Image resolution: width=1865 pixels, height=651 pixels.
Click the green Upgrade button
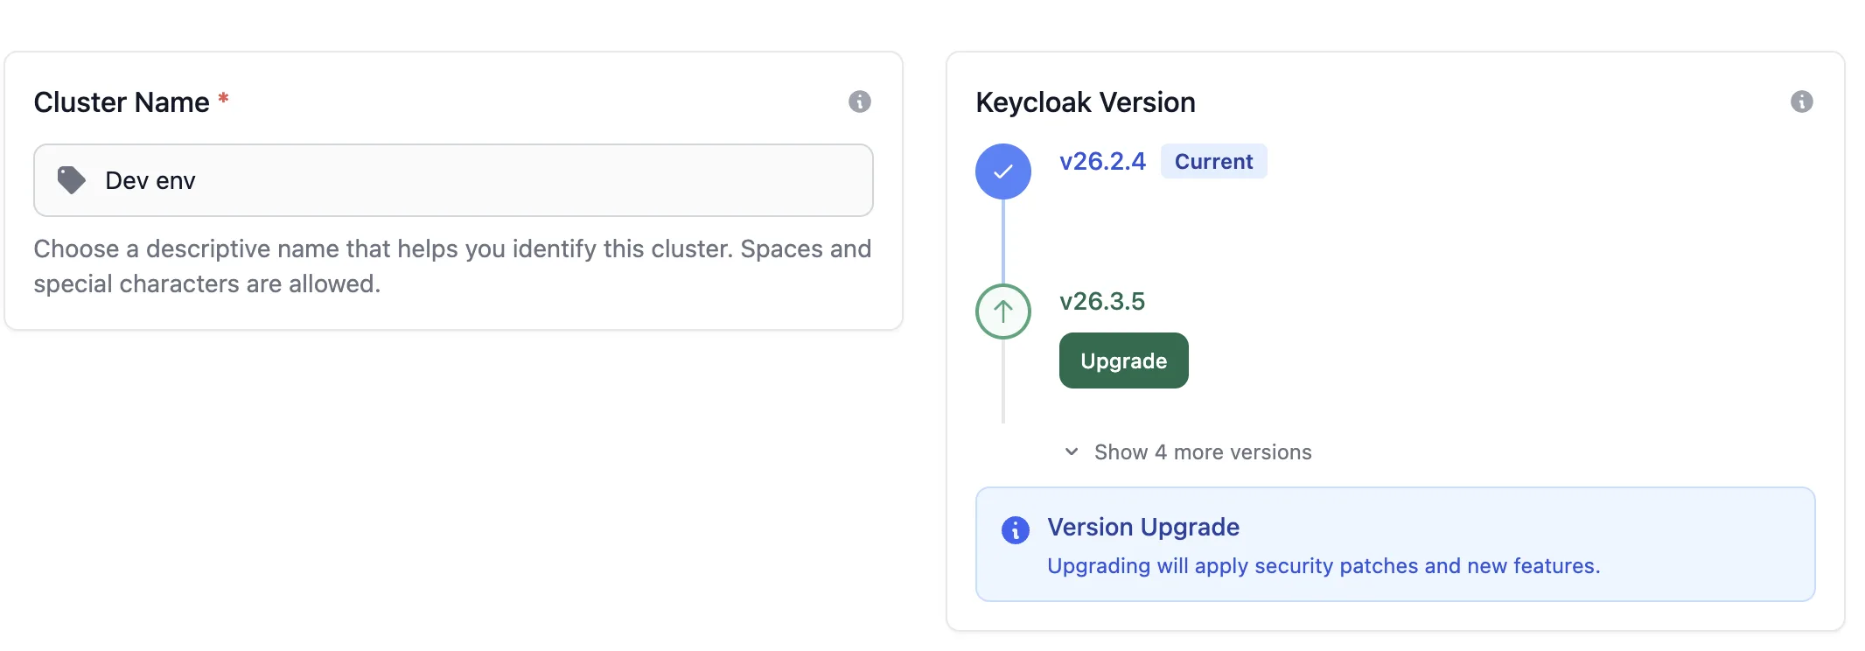point(1123,360)
